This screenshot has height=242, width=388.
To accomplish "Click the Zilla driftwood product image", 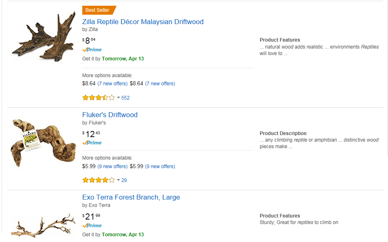I will (x=43, y=38).
